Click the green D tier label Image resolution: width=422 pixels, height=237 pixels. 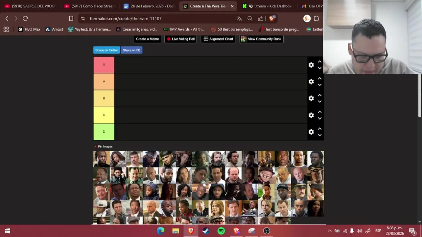coord(104,132)
